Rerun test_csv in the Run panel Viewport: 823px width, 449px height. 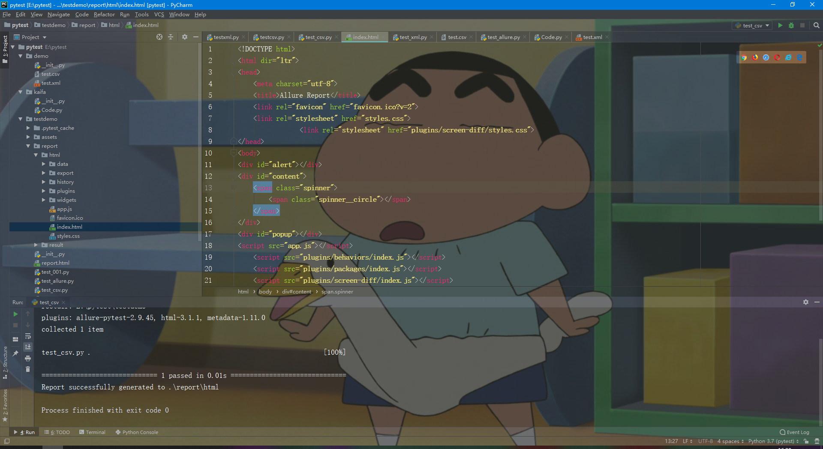tap(16, 314)
